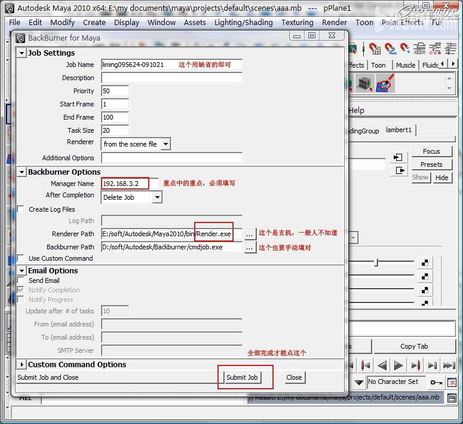
Task: Click the Snap to points magnet icon
Action: click(405, 49)
